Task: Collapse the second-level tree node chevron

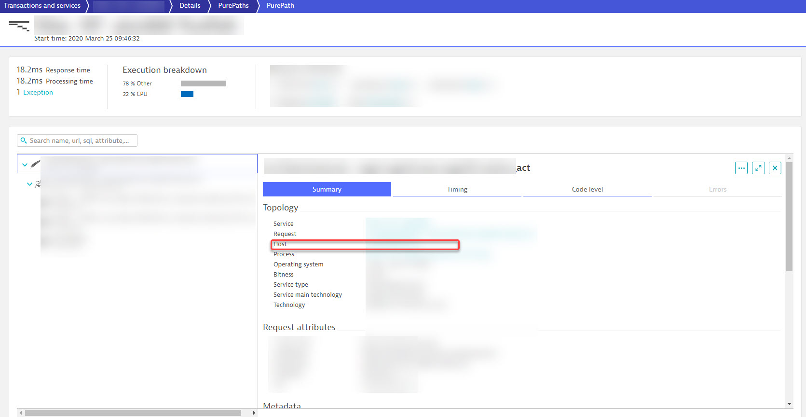Action: coord(29,184)
